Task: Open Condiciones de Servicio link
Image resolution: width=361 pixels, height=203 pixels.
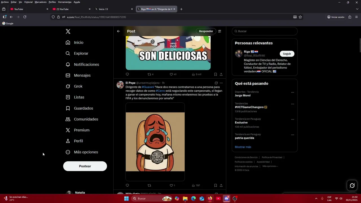Action: tap(246, 157)
